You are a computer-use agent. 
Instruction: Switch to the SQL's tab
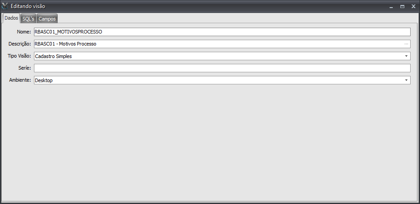[x=29, y=19]
